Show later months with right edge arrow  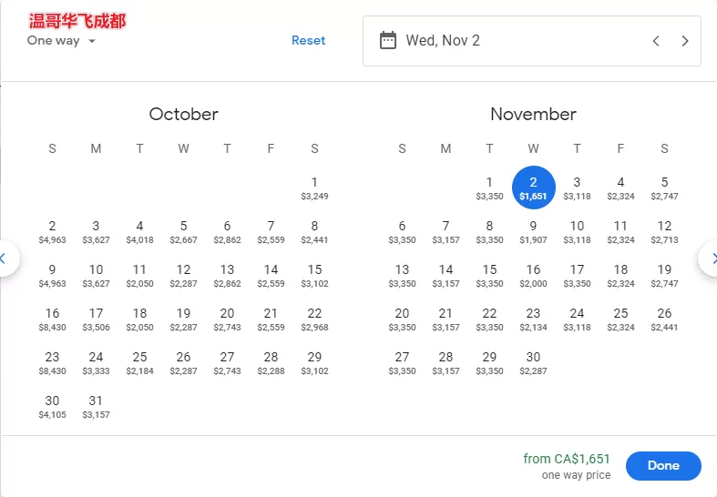[x=710, y=259]
